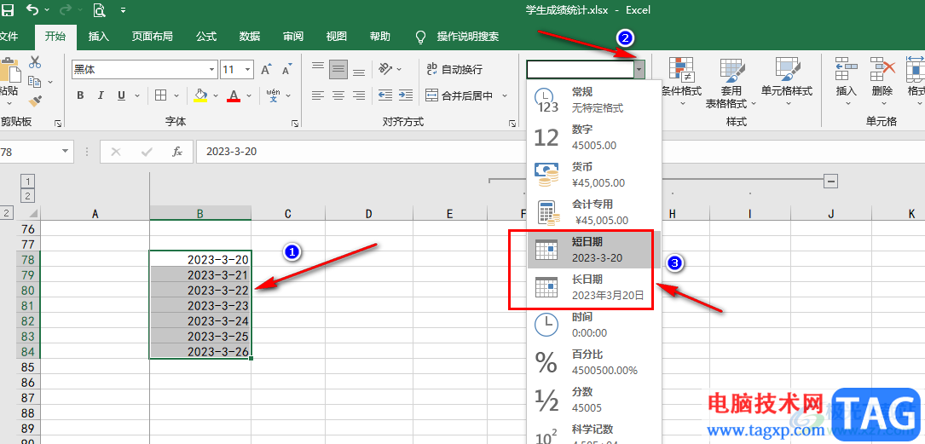925x444 pixels.
Task: Switch to the 审阅 Review tab
Action: click(293, 37)
